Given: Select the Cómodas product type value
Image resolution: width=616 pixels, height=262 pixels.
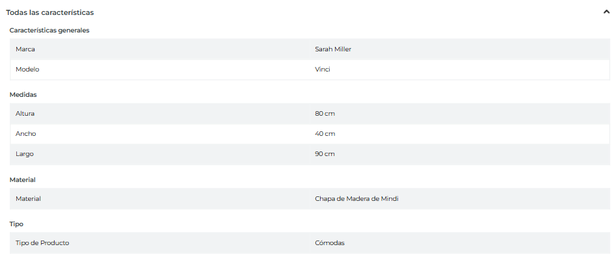Looking at the screenshot, I should 330,243.
